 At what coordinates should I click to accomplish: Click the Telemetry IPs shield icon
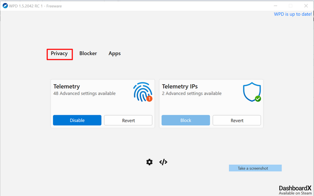click(252, 92)
